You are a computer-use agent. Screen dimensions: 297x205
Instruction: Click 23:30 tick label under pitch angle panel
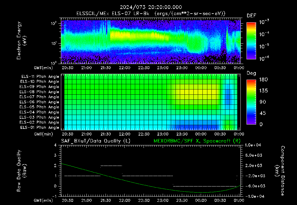[182, 134]
